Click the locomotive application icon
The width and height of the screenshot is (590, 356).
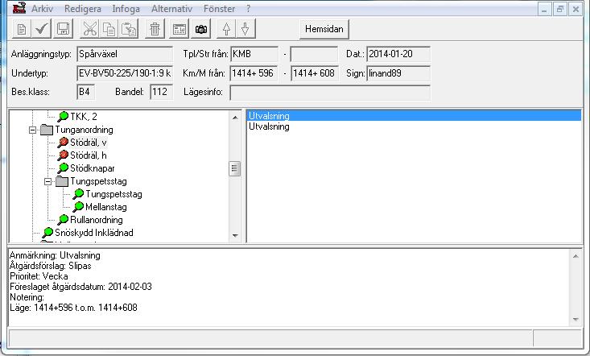pyautogui.click(x=19, y=8)
